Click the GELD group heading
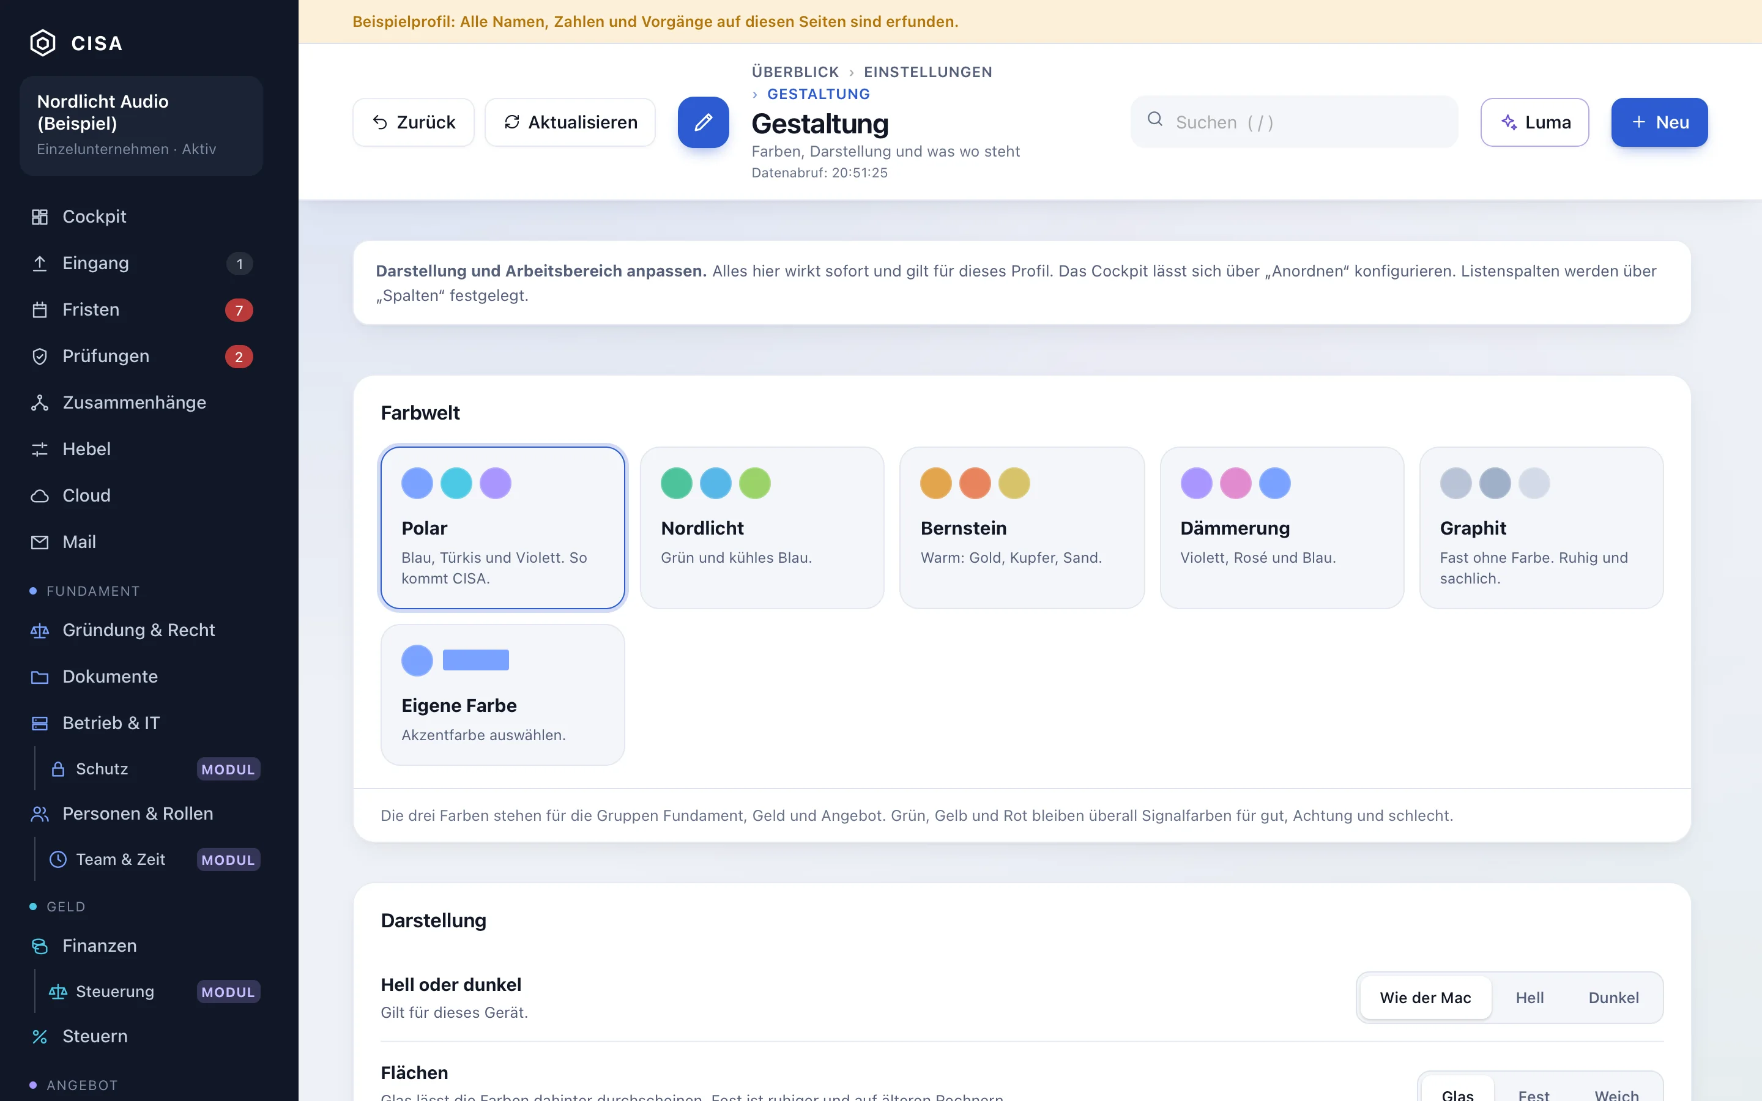Image resolution: width=1762 pixels, height=1101 pixels. point(65,906)
